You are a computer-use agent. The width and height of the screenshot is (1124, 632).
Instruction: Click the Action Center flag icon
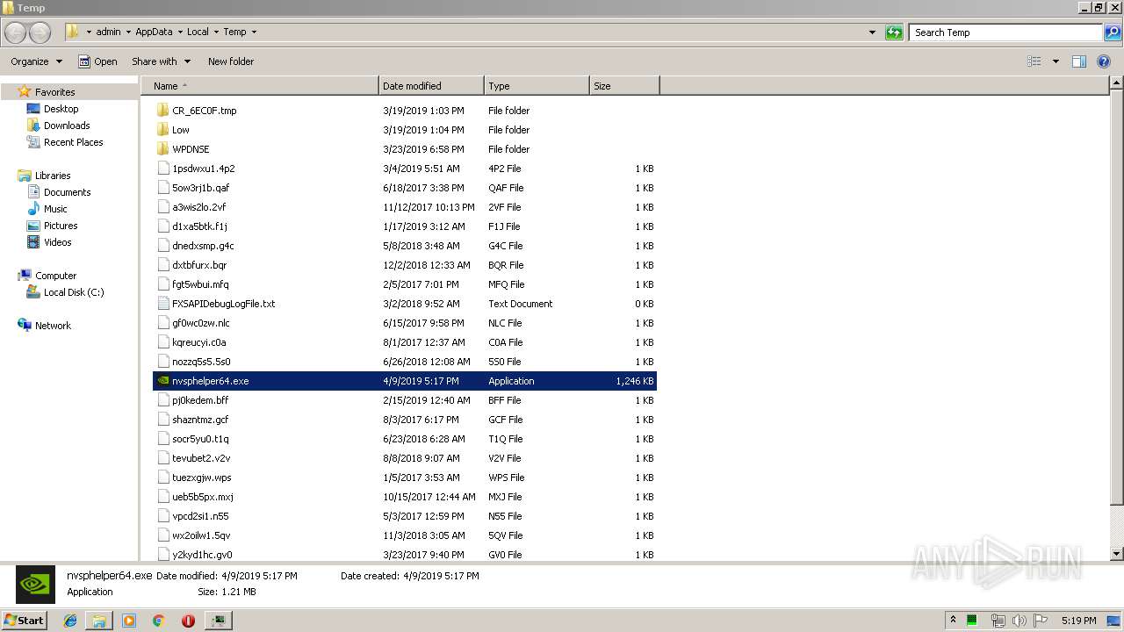point(1041,621)
